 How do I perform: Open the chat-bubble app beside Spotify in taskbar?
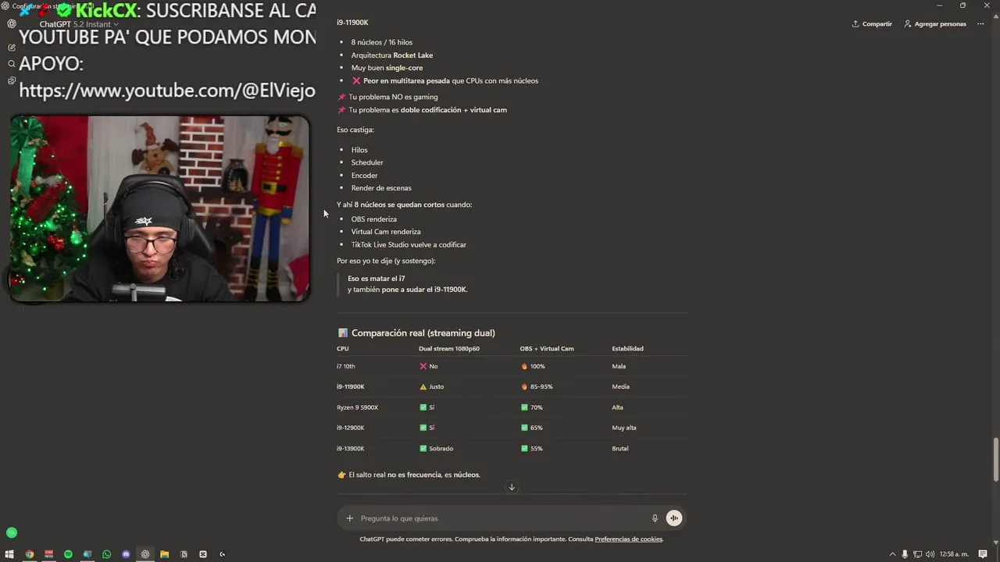[x=87, y=554]
